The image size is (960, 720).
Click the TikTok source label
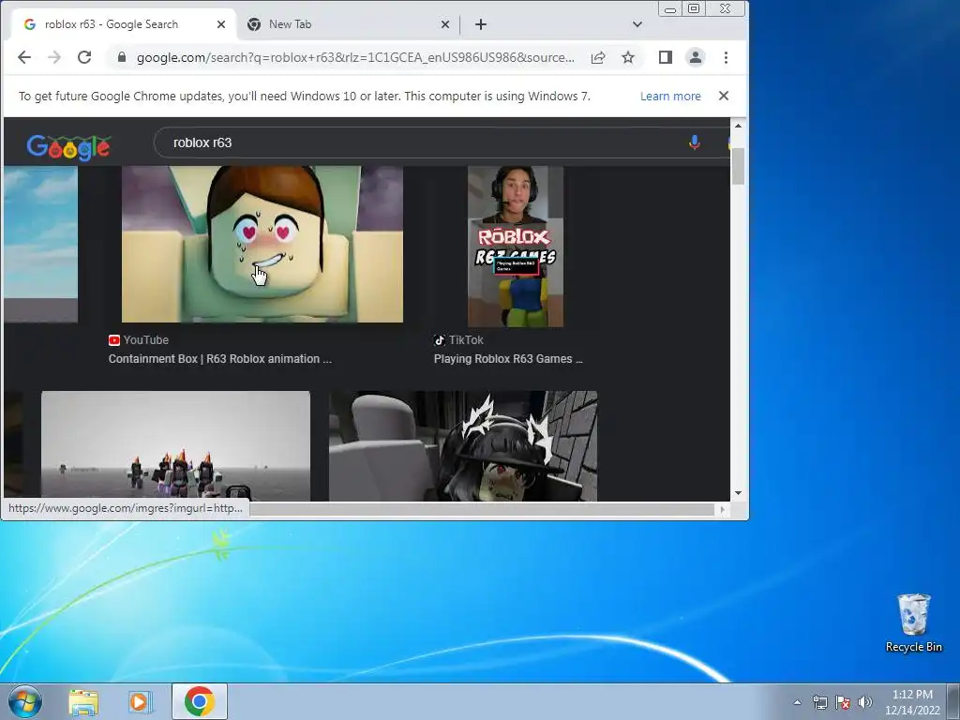(x=458, y=339)
